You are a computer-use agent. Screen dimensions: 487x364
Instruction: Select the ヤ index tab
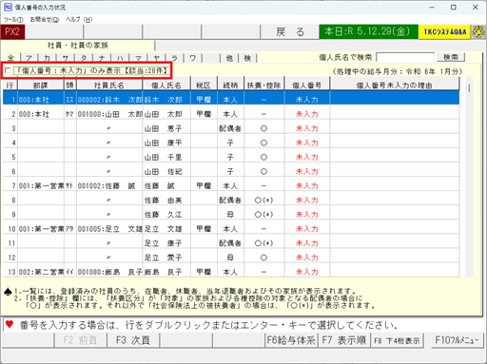coord(156,58)
